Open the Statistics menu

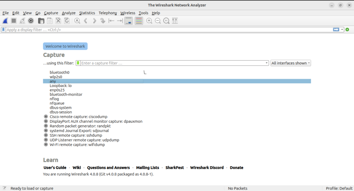[87, 13]
